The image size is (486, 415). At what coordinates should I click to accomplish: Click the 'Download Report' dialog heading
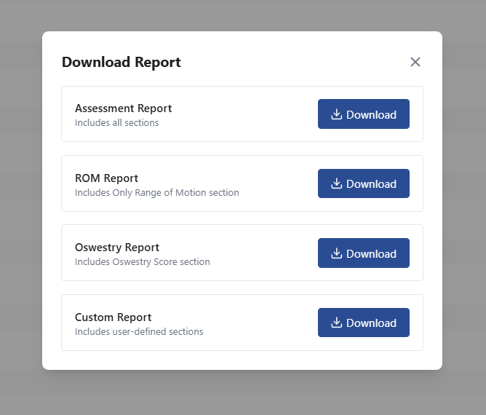(x=121, y=62)
